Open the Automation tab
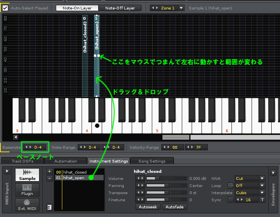Viewport: 280px width, 217px height. [66, 161]
